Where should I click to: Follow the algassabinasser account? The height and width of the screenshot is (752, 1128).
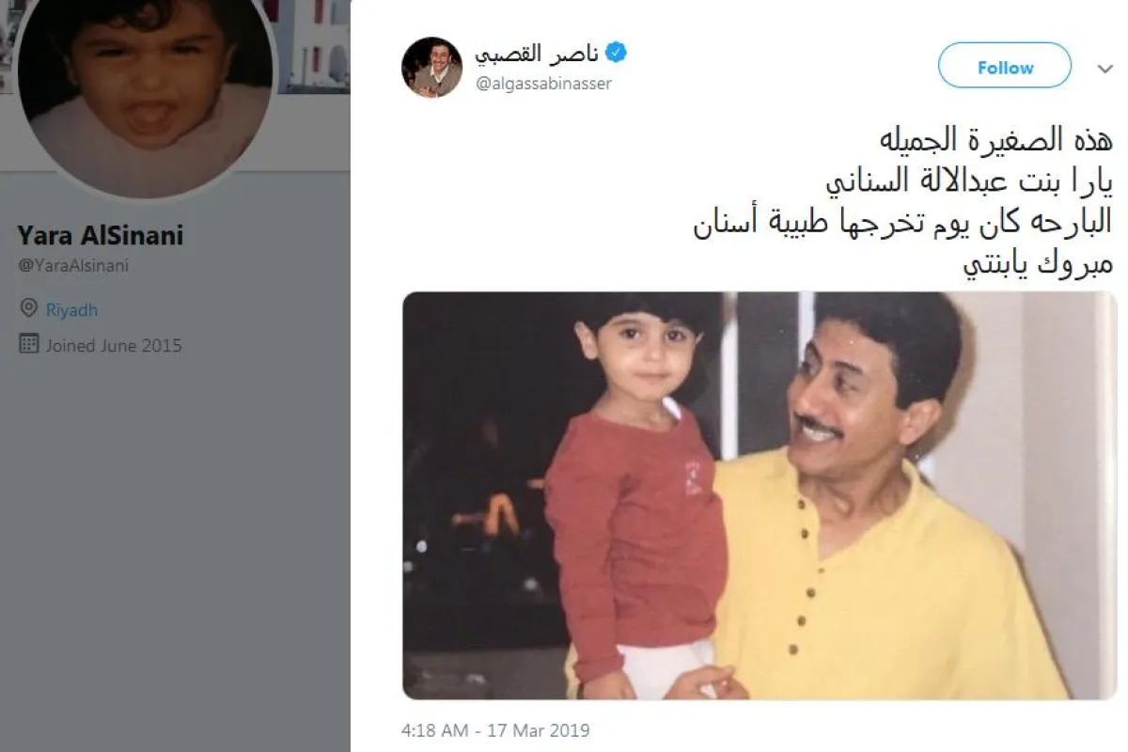point(1005,67)
